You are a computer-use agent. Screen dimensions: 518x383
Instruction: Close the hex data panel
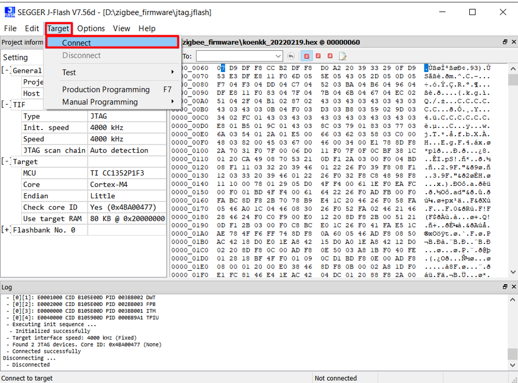(514, 42)
